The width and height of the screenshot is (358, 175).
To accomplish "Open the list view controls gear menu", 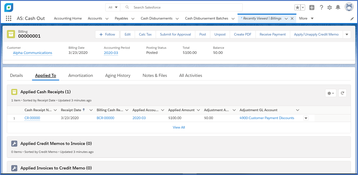I will (x=331, y=93).
